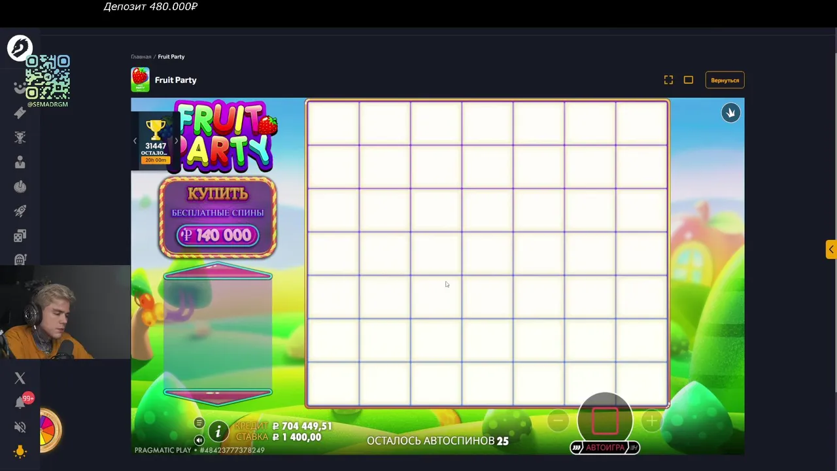This screenshot has width=837, height=471.
Task: Click the dragon logo at top of sidebar
Action: pyautogui.click(x=20, y=48)
